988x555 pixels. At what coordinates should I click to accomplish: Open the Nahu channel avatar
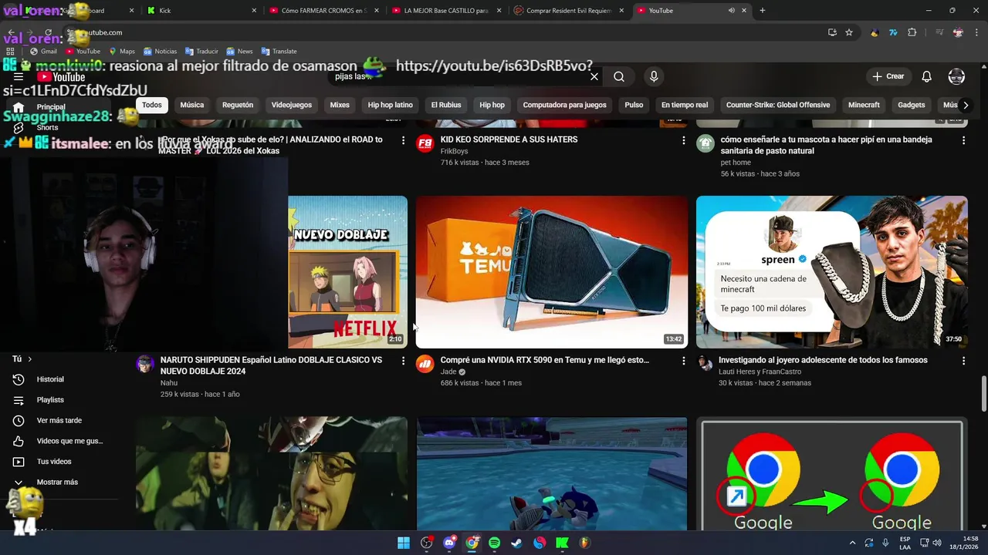pyautogui.click(x=145, y=365)
